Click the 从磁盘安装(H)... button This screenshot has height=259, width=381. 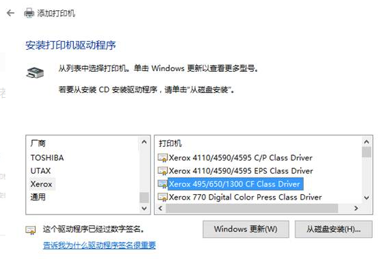(333, 229)
